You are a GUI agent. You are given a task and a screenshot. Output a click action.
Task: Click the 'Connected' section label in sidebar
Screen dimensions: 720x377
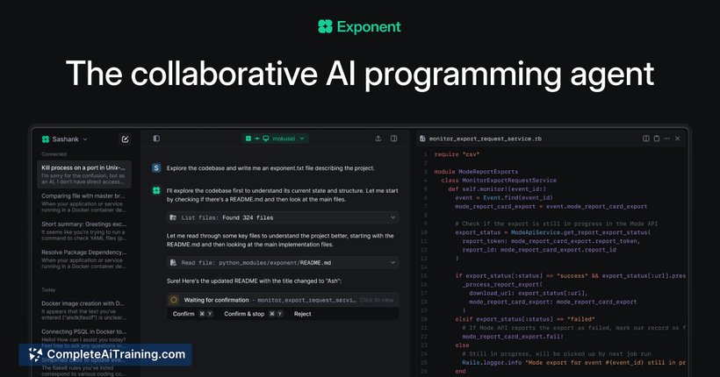(54, 154)
